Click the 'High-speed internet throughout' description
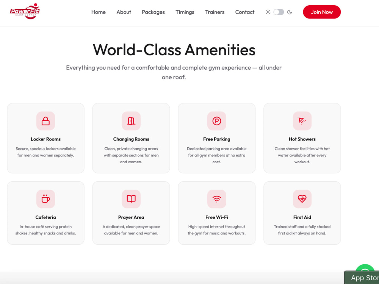Viewport: 379px width, 284px height. pos(216,230)
